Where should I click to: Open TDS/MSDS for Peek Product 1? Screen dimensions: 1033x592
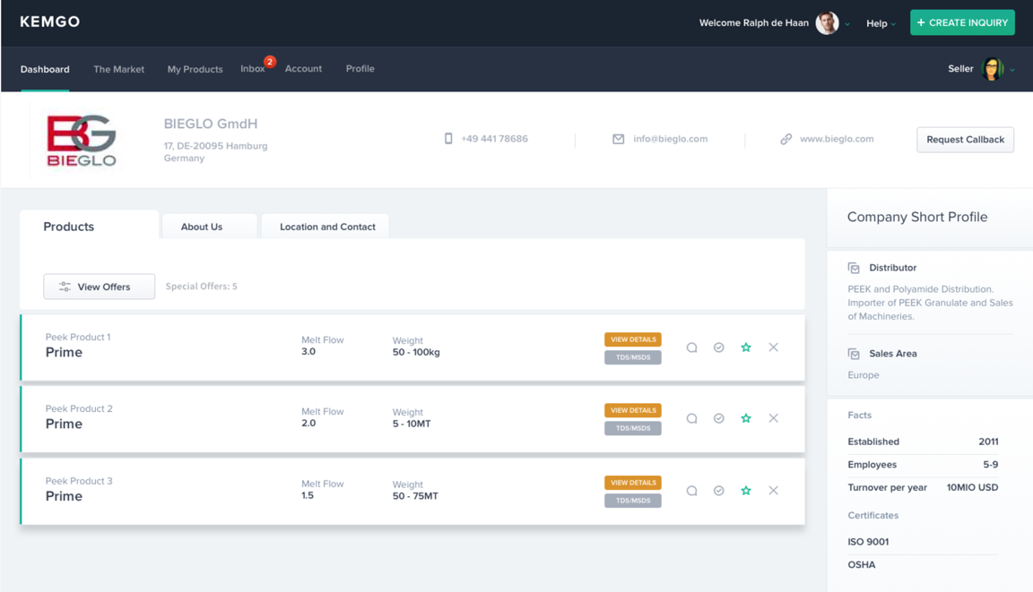point(632,357)
